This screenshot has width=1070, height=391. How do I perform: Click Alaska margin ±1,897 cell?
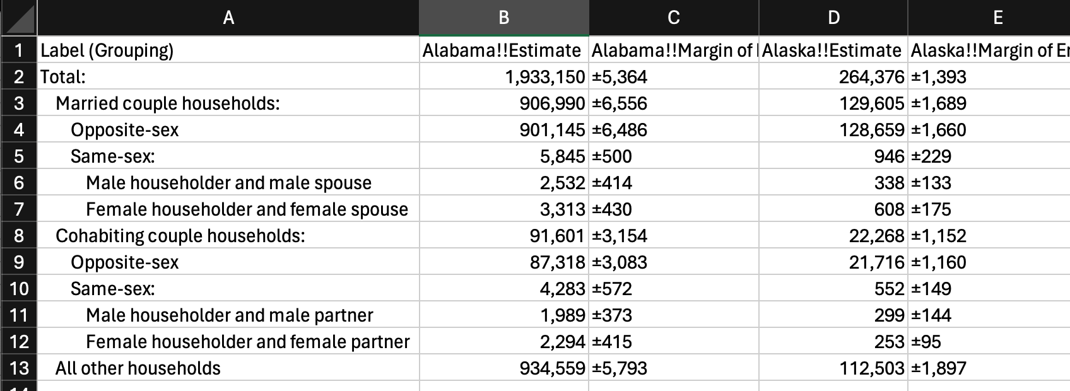click(x=989, y=368)
